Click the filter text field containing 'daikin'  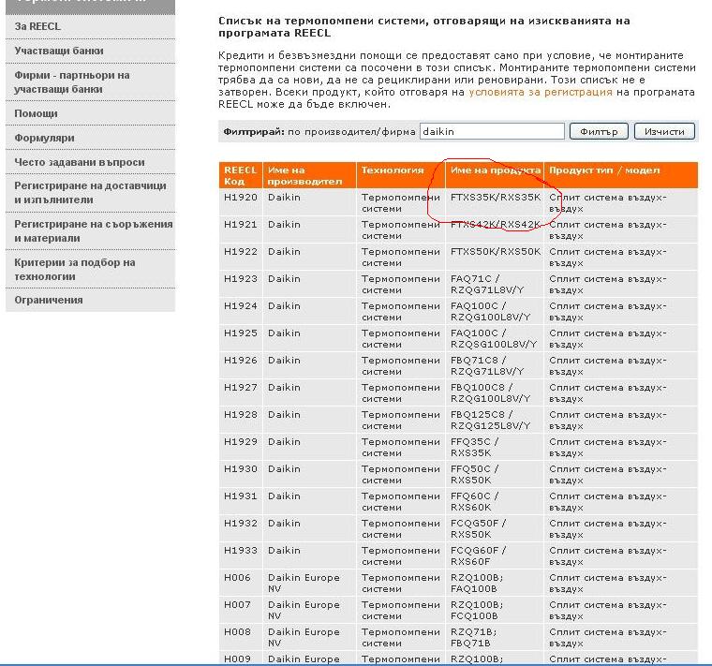point(492,132)
